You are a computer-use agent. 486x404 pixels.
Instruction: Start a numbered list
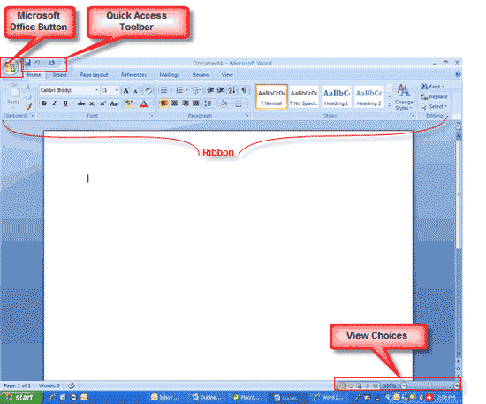click(x=179, y=90)
